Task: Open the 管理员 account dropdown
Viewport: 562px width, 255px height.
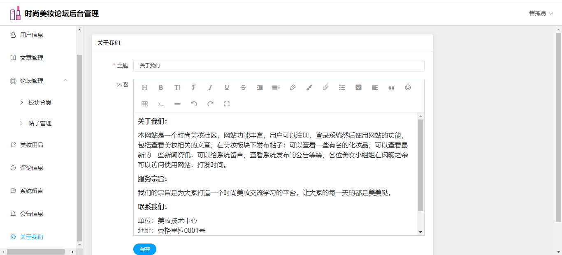Action: pos(541,14)
